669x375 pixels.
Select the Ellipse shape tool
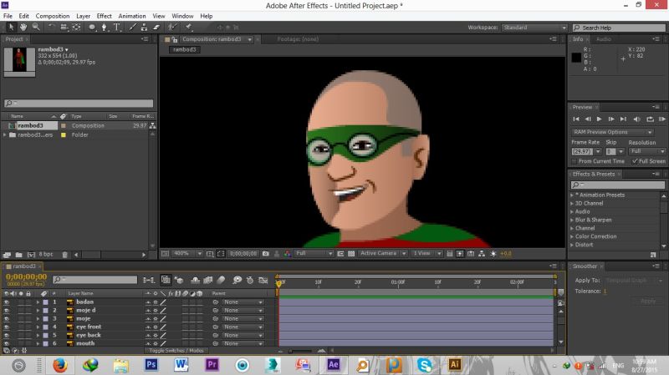tap(92, 27)
